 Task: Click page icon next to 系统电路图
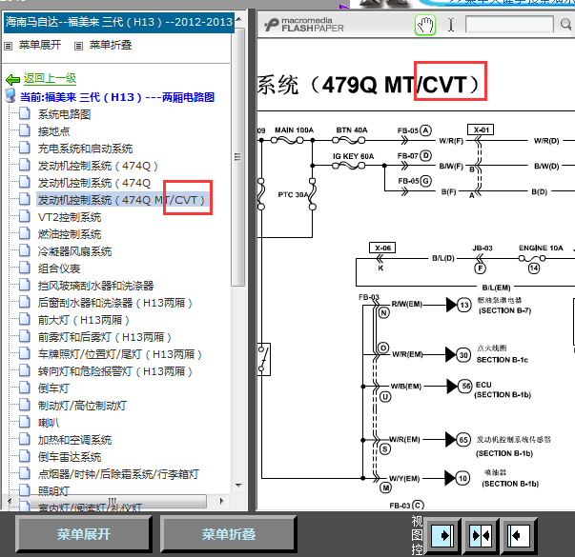tap(25, 113)
